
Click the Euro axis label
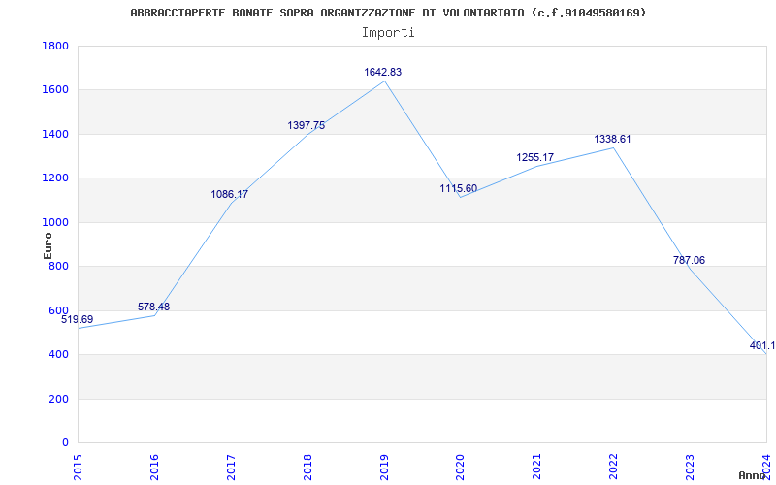pos(48,245)
